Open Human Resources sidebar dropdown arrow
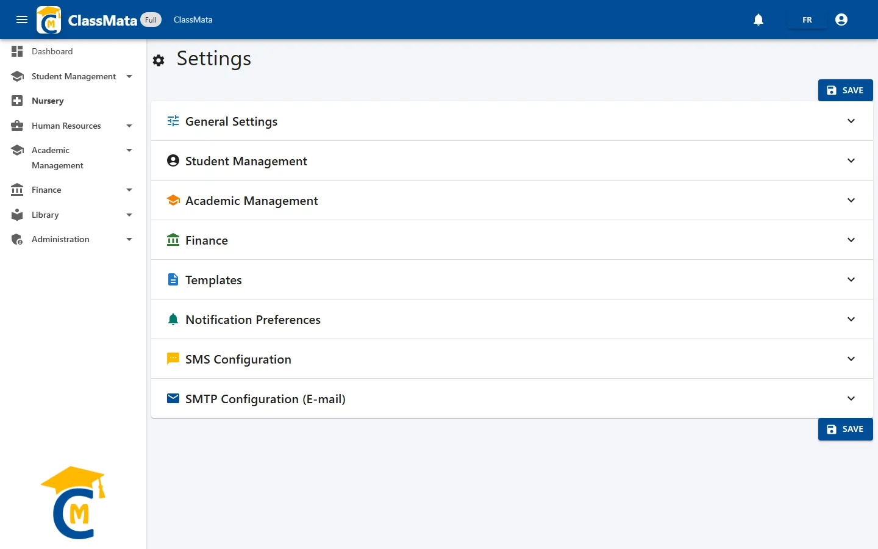The image size is (878, 549). click(129, 126)
